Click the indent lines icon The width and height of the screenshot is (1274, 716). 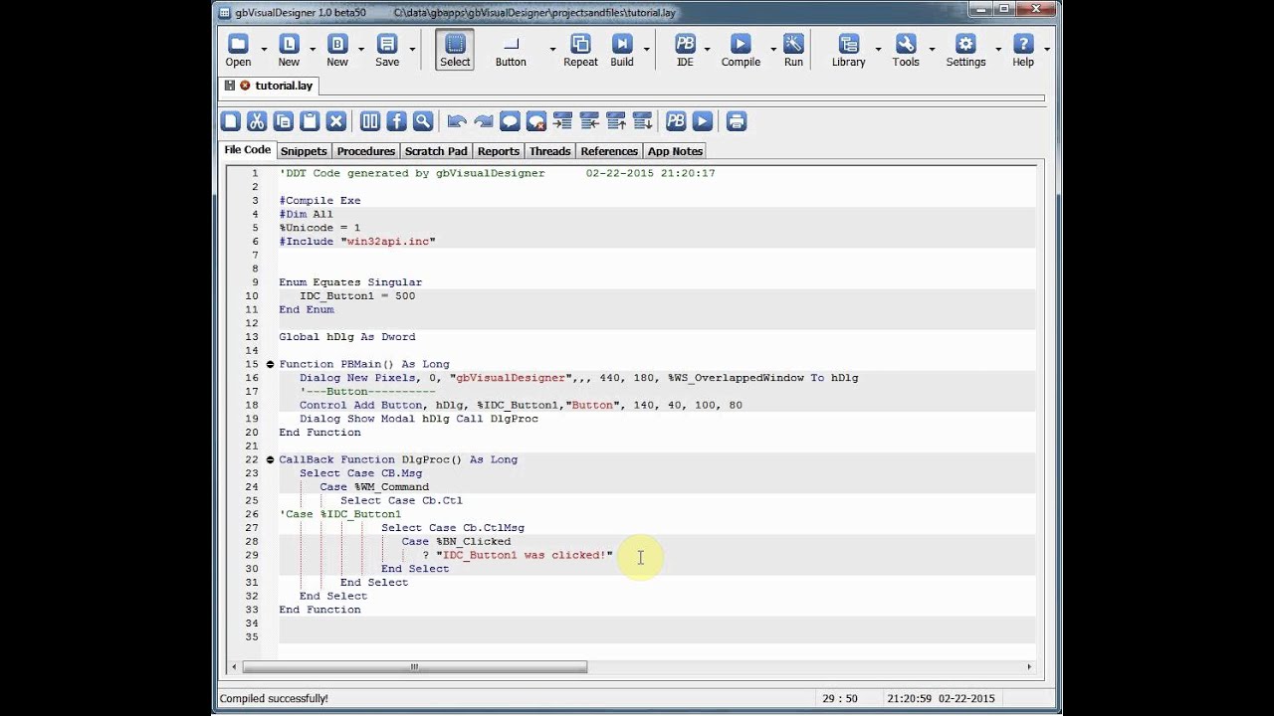562,121
